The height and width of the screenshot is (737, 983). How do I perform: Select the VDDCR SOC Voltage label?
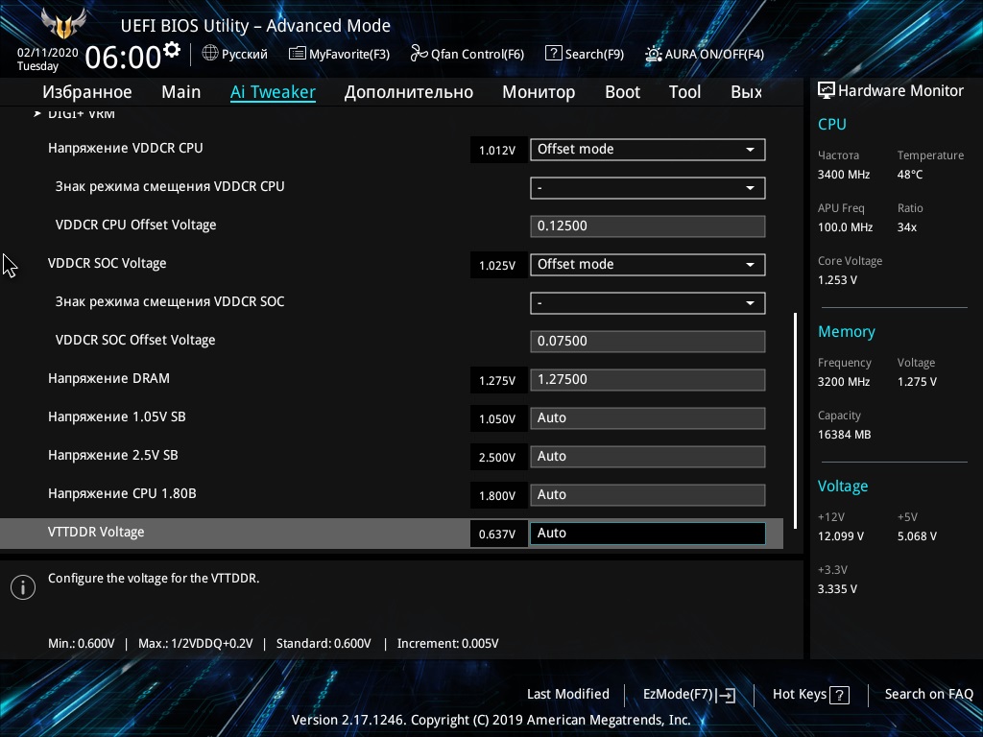point(108,263)
